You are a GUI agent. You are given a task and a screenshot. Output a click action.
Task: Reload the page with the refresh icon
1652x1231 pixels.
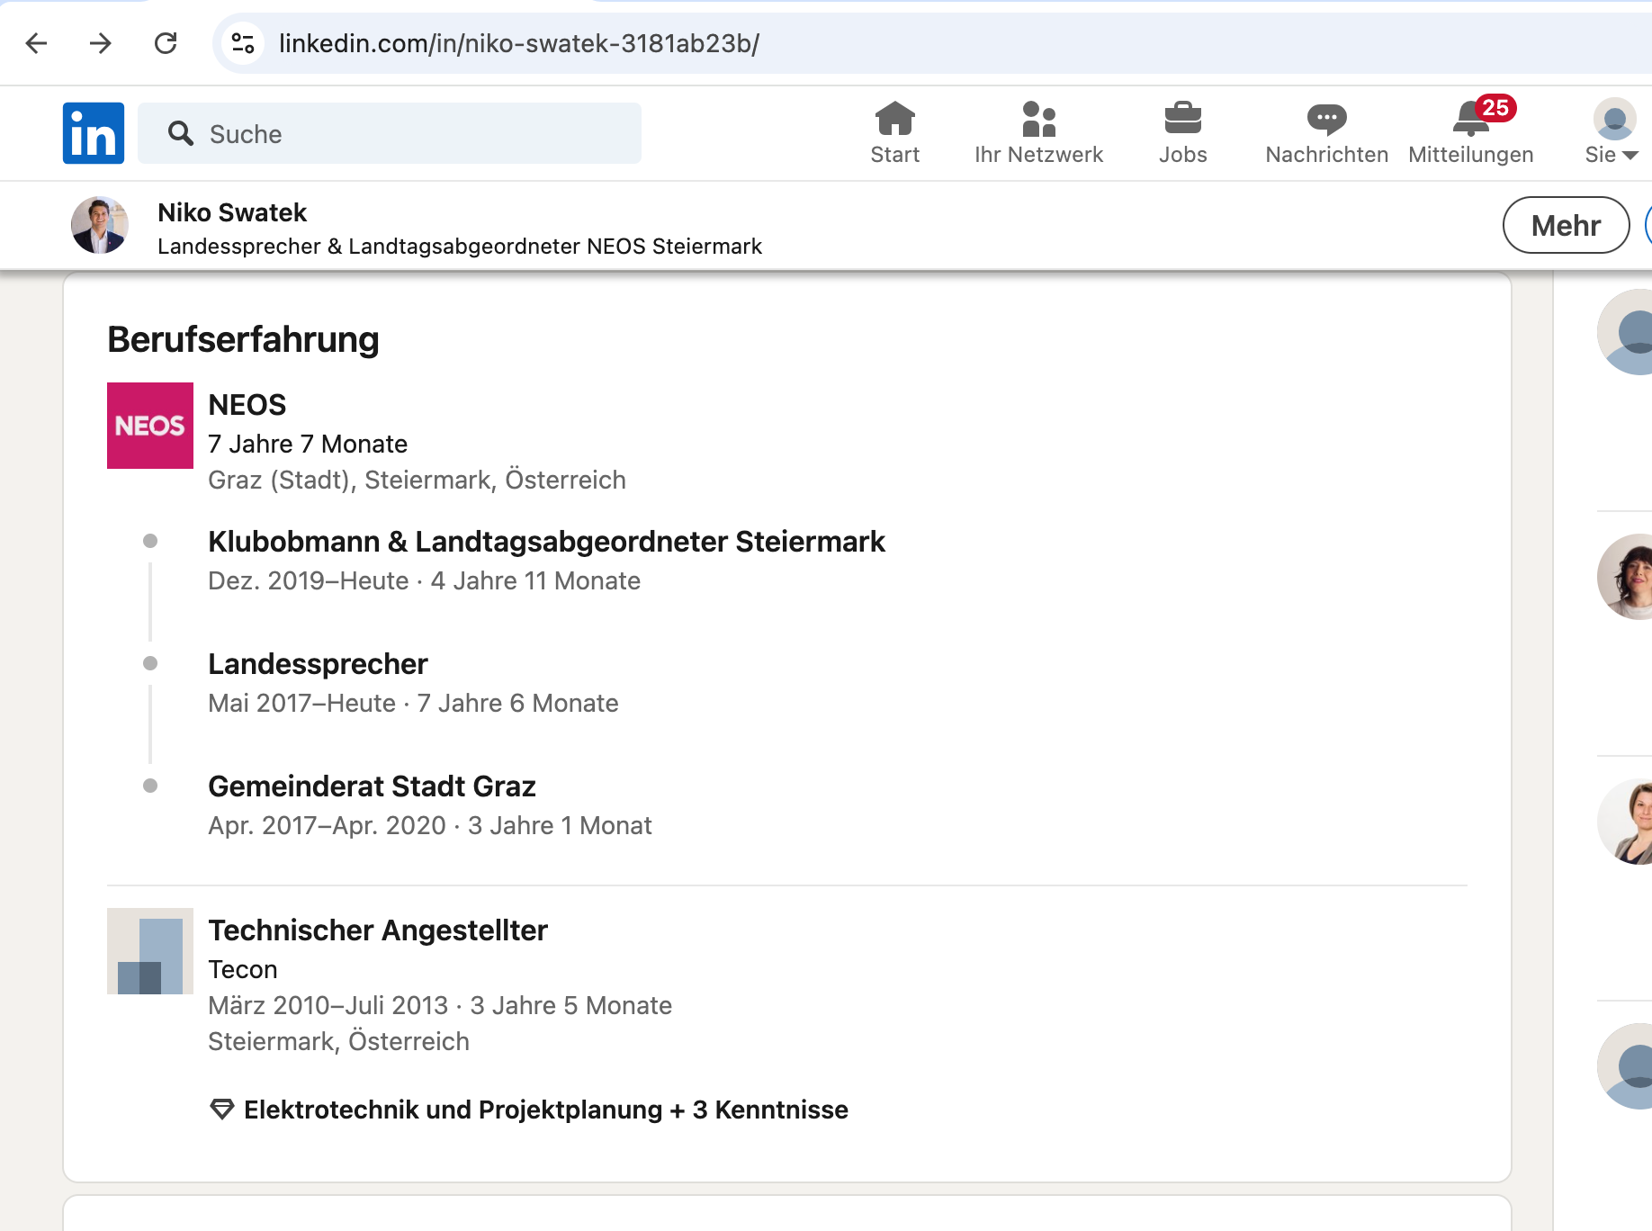pyautogui.click(x=166, y=43)
